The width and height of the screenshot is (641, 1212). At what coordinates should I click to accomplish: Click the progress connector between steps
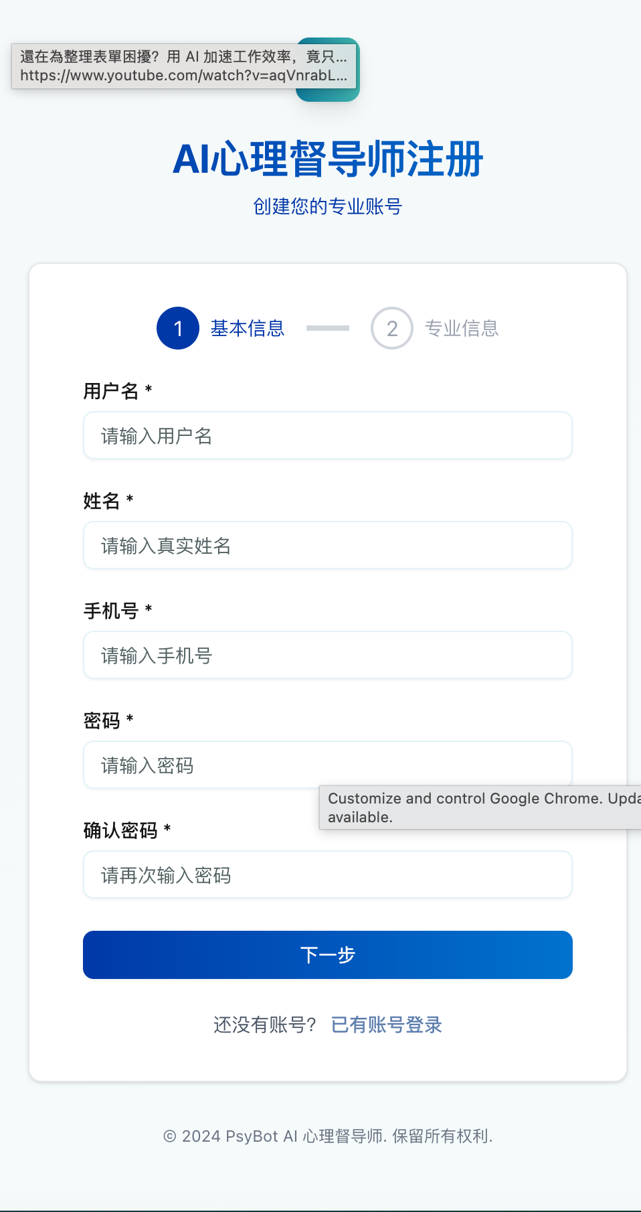pos(327,328)
